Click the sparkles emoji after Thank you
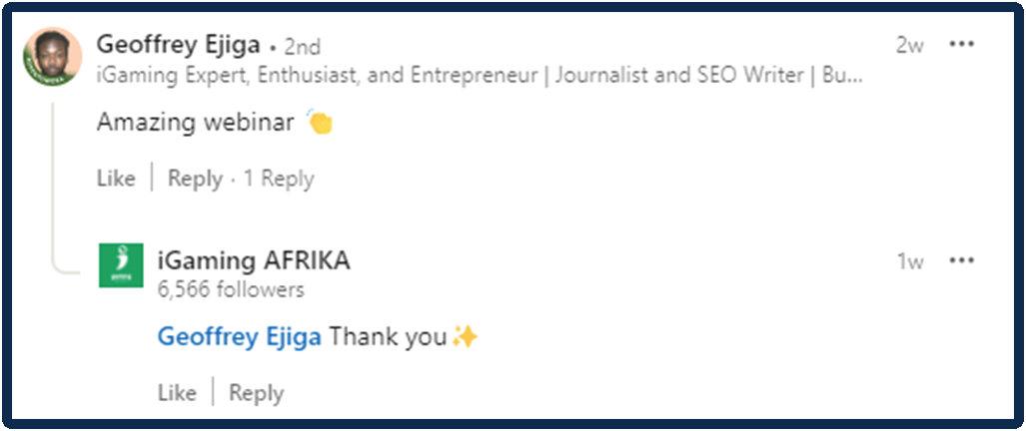The image size is (1026, 431). 465,337
